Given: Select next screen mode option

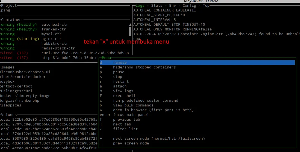Looking at the screenshot, I should pyautogui.click(x=159, y=139).
